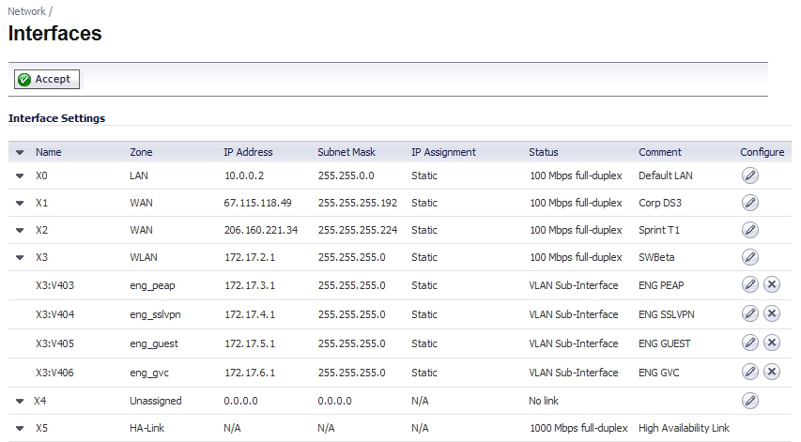Collapse the X3 interface sub-interface list
This screenshot has width=801, height=442.
pyautogui.click(x=20, y=257)
